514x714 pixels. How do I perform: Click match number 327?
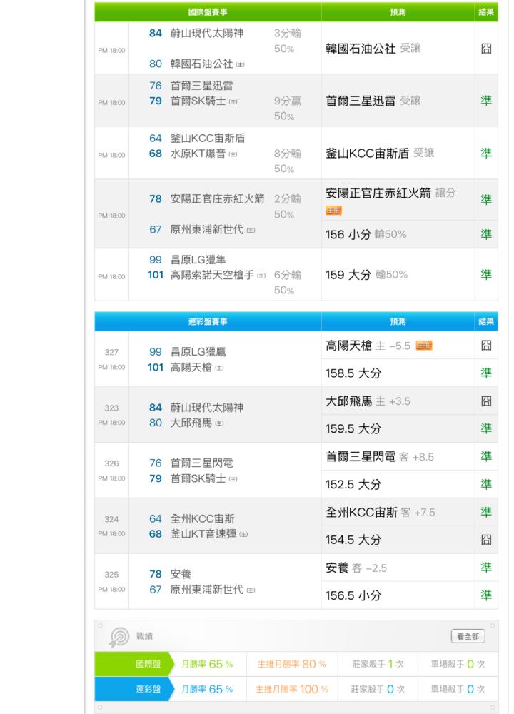click(x=111, y=352)
